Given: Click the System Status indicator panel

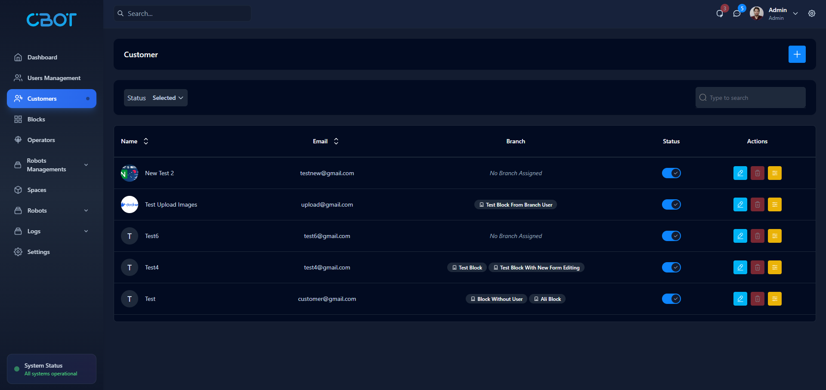Looking at the screenshot, I should pos(51,368).
